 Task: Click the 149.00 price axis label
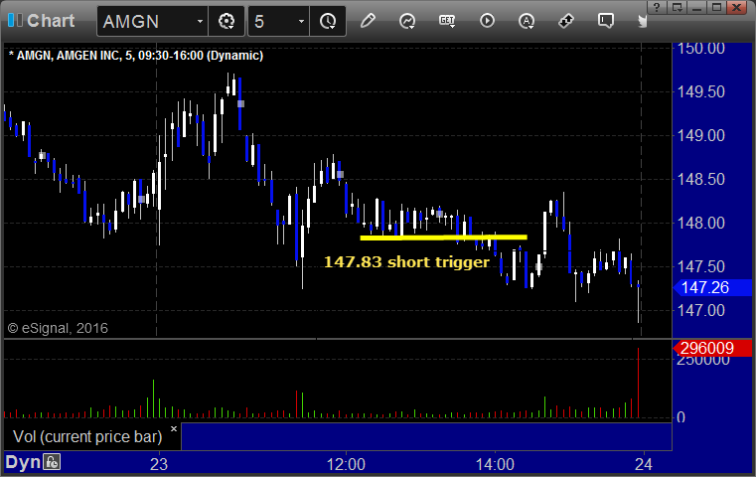[x=701, y=135]
